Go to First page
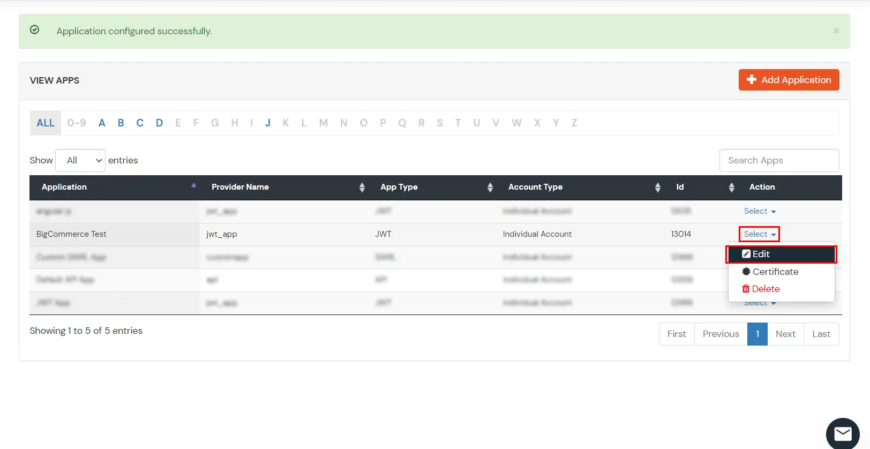The image size is (870, 449). (677, 334)
